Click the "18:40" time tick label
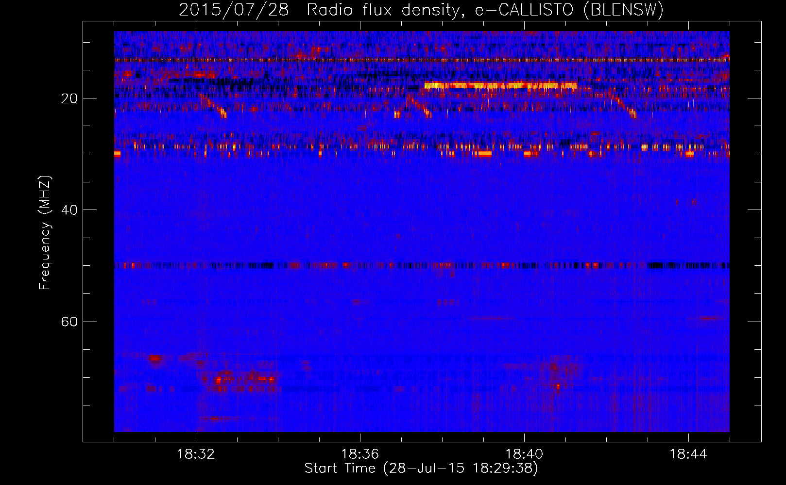786x485 pixels. coord(524,454)
